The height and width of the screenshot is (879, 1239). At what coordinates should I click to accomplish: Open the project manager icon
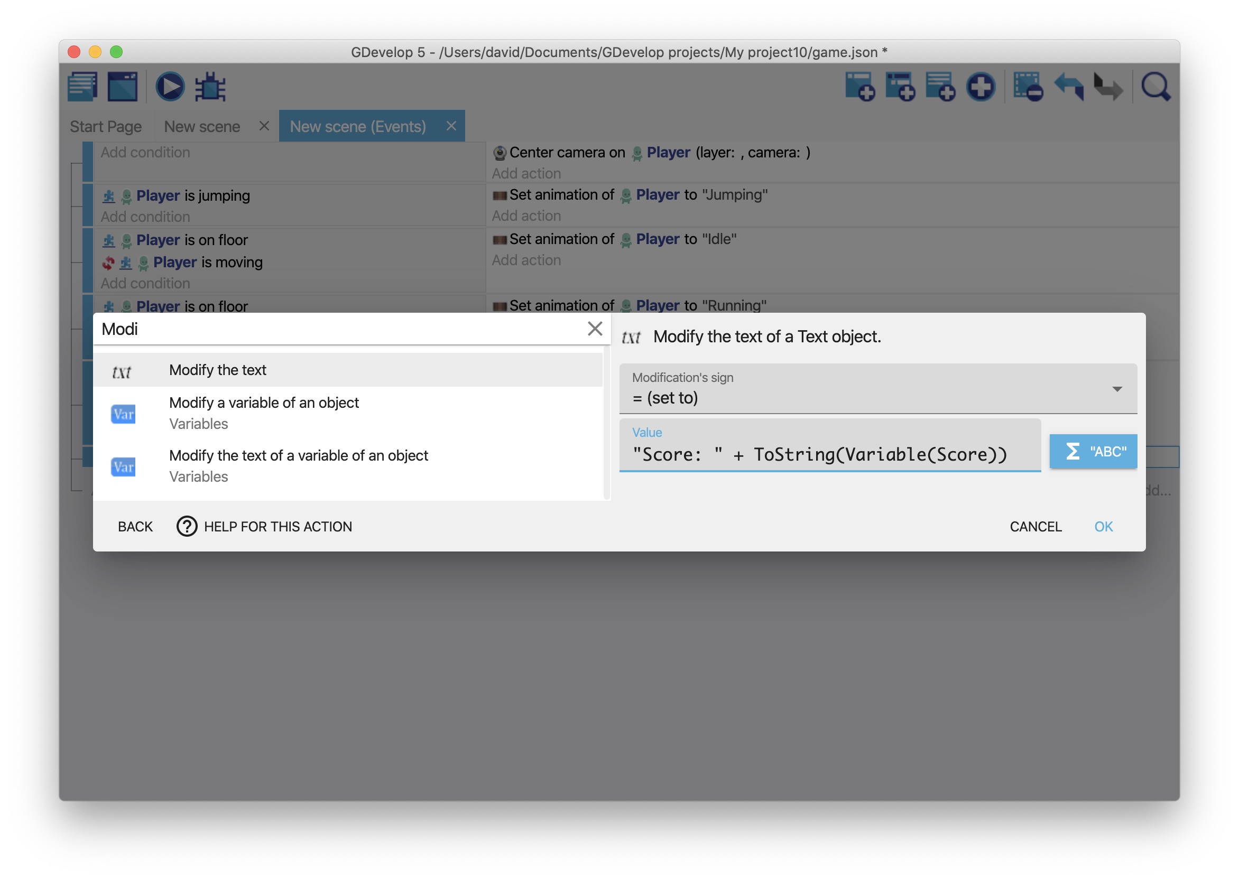[82, 87]
